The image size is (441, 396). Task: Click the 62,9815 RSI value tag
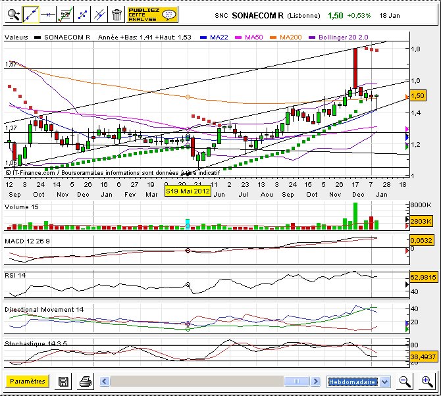(x=423, y=277)
